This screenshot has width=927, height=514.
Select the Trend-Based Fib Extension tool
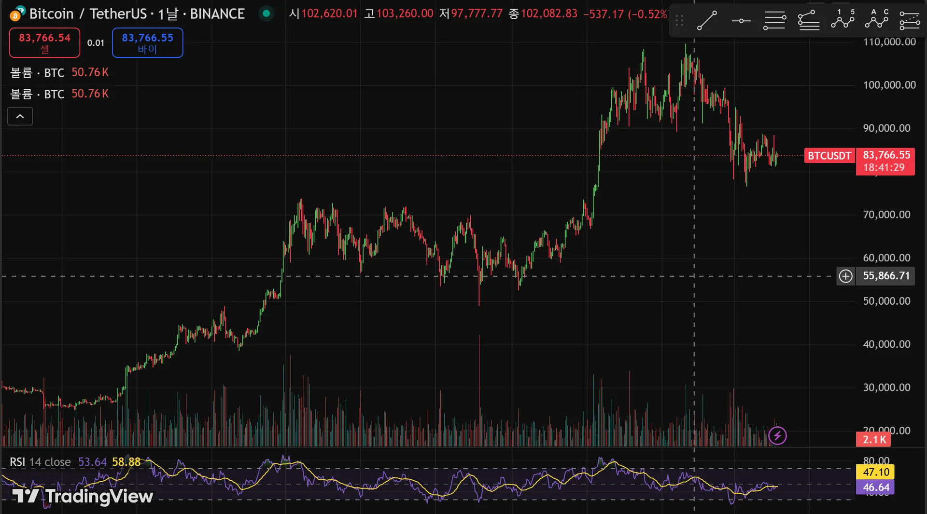(809, 21)
